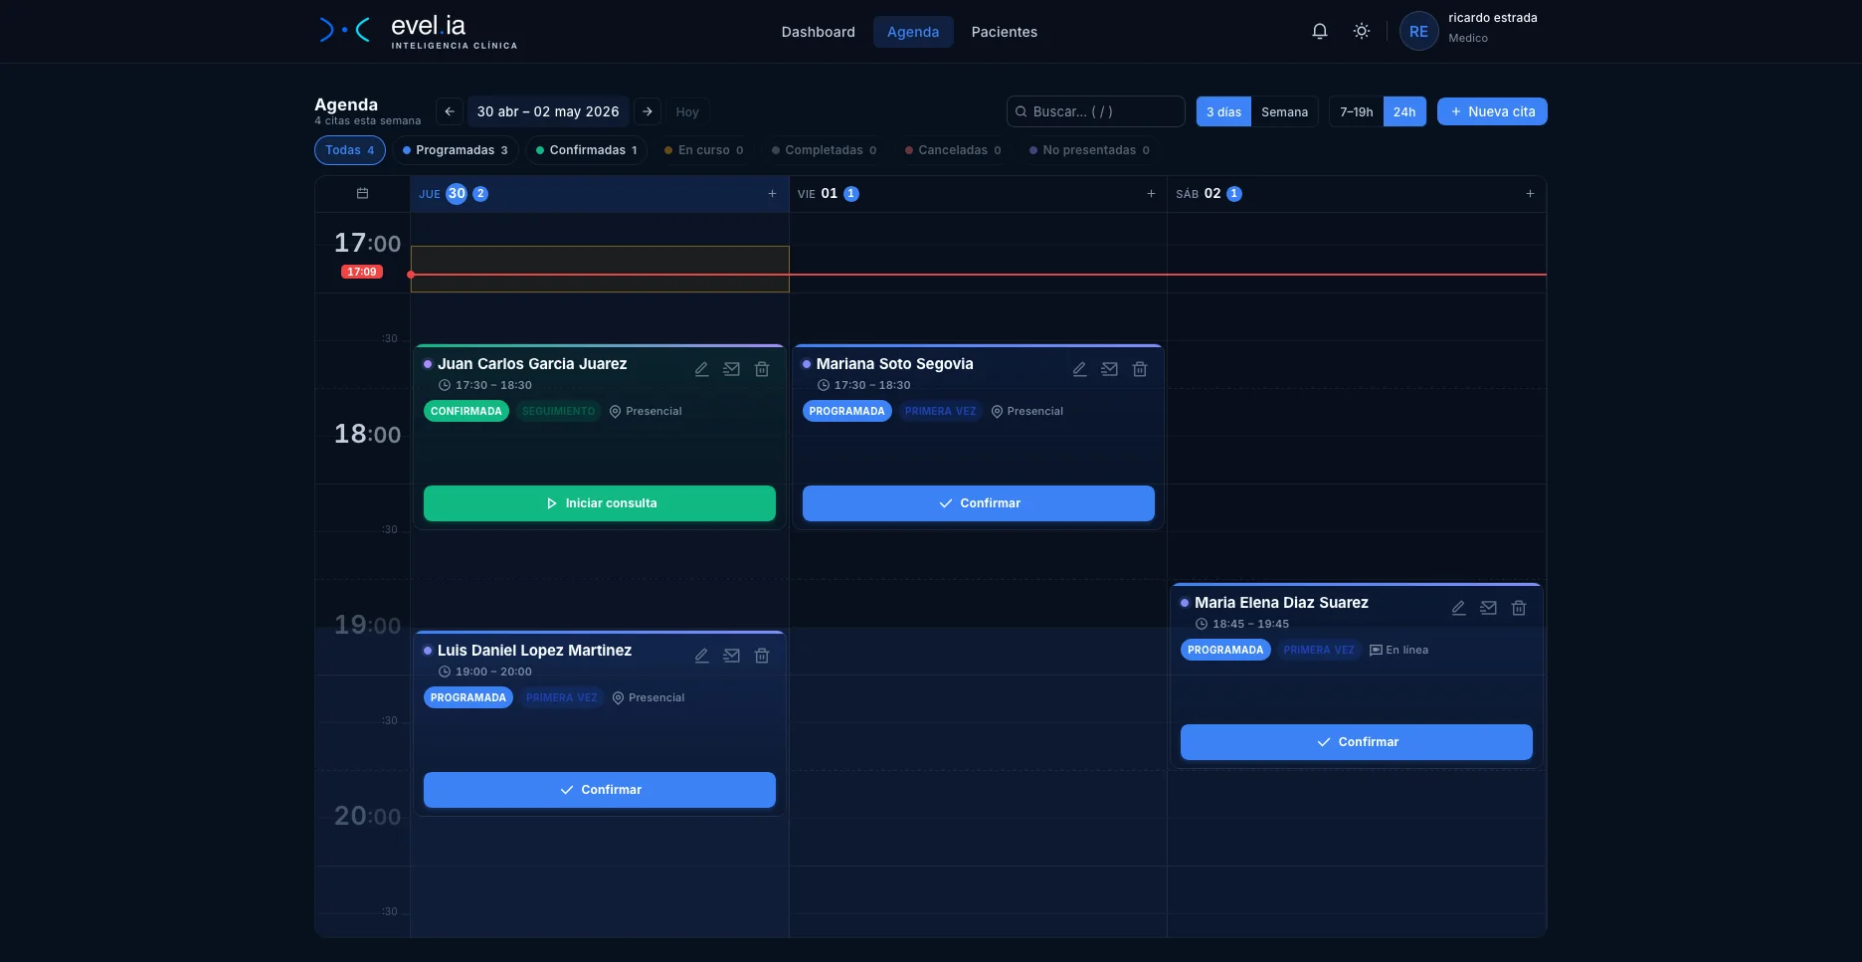
Task: Edit Maria Elena Diaz Suarez appointment
Action: (x=1458, y=608)
